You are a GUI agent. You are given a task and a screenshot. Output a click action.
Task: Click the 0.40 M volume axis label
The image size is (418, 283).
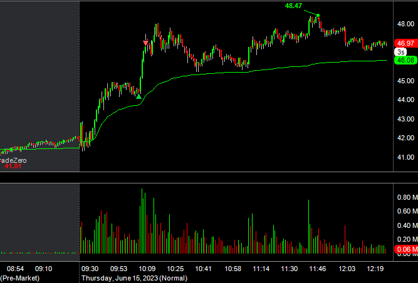click(x=407, y=225)
